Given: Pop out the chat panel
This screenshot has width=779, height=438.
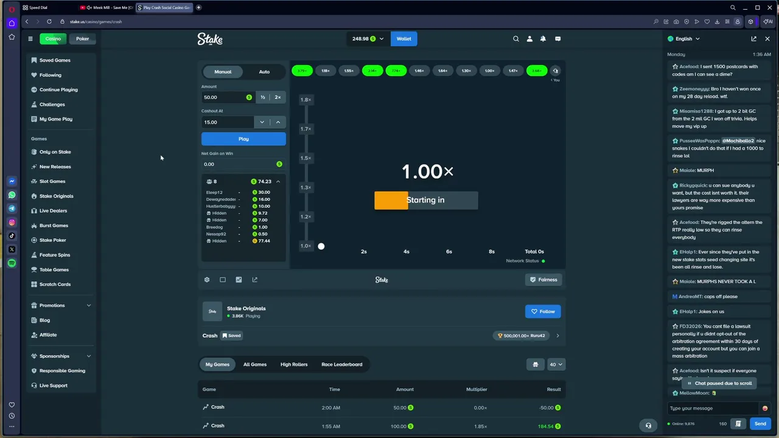Looking at the screenshot, I should (x=753, y=39).
